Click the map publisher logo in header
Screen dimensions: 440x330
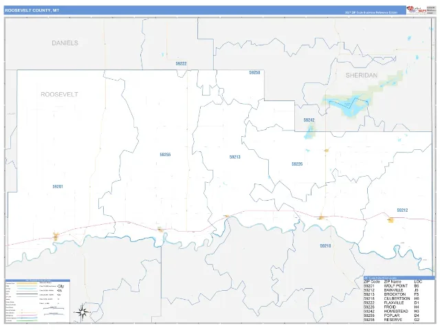[417, 10]
